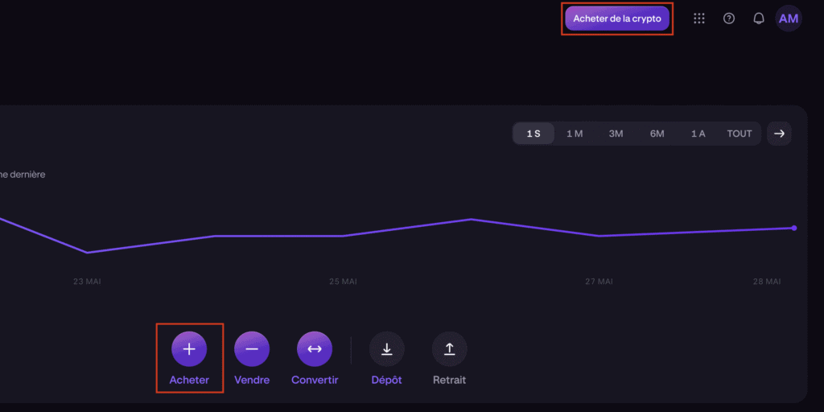Click the Convertir label
The image size is (824, 412).
315,380
